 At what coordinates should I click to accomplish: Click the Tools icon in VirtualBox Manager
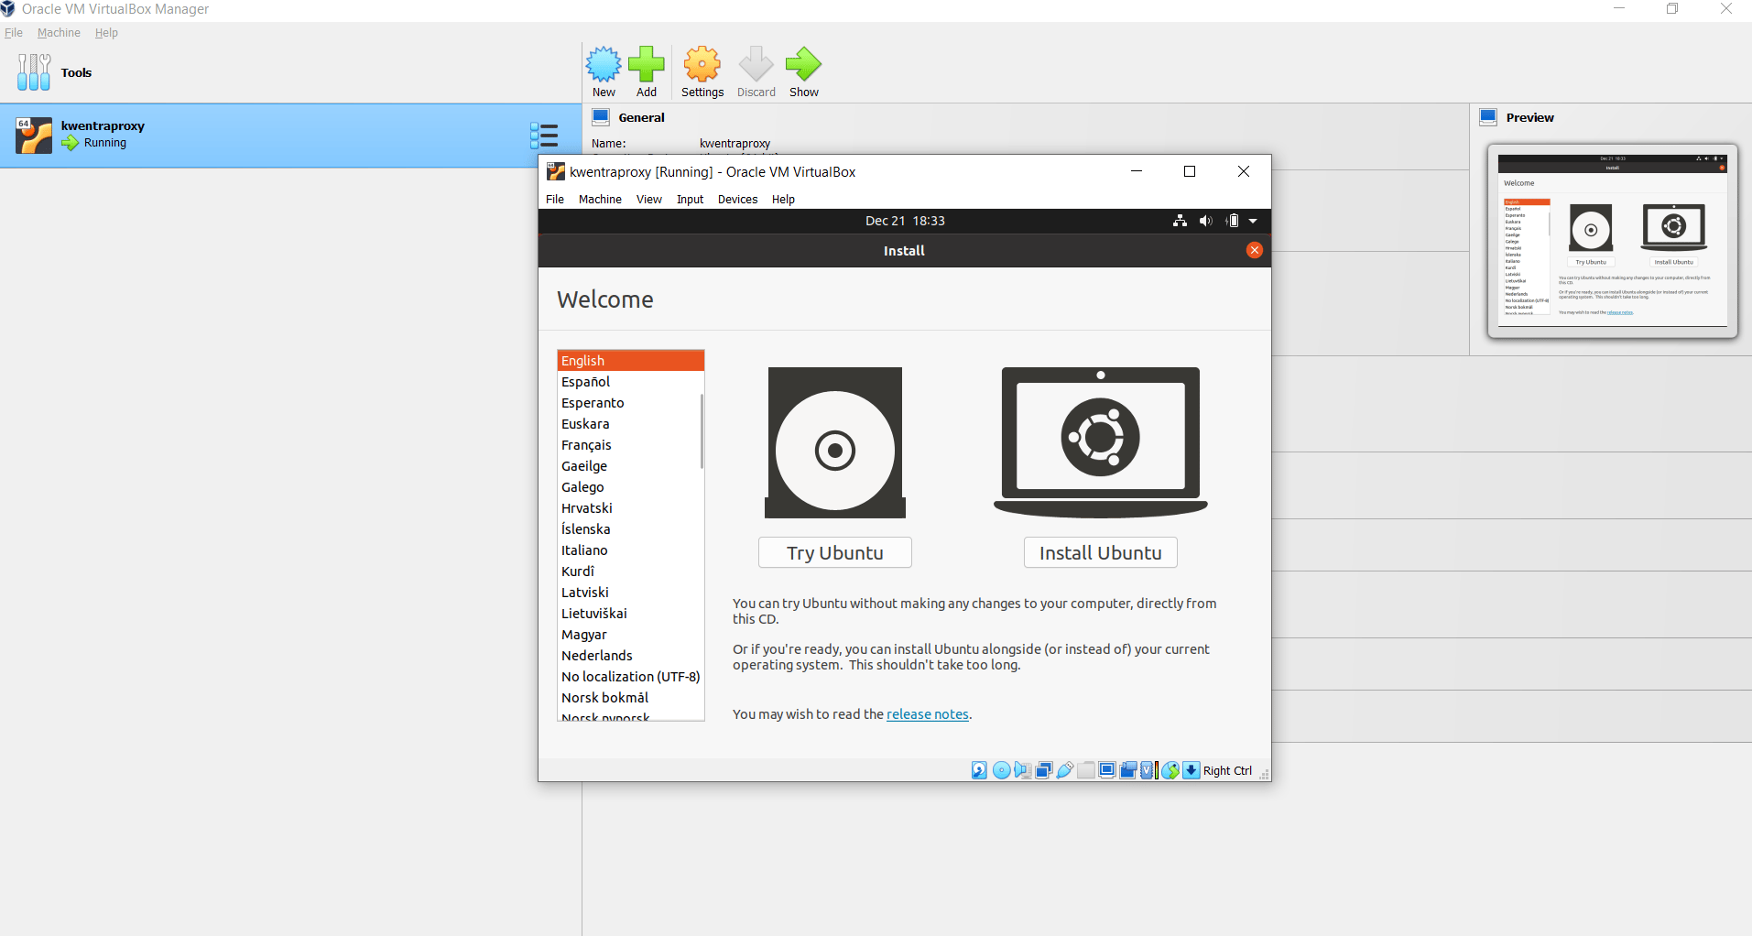(34, 72)
